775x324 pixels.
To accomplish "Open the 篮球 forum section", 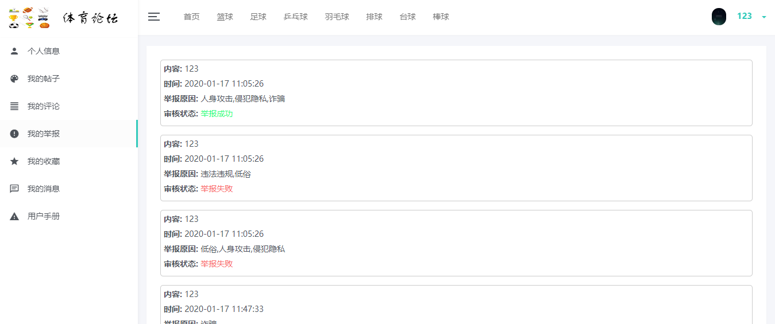I will tap(225, 17).
